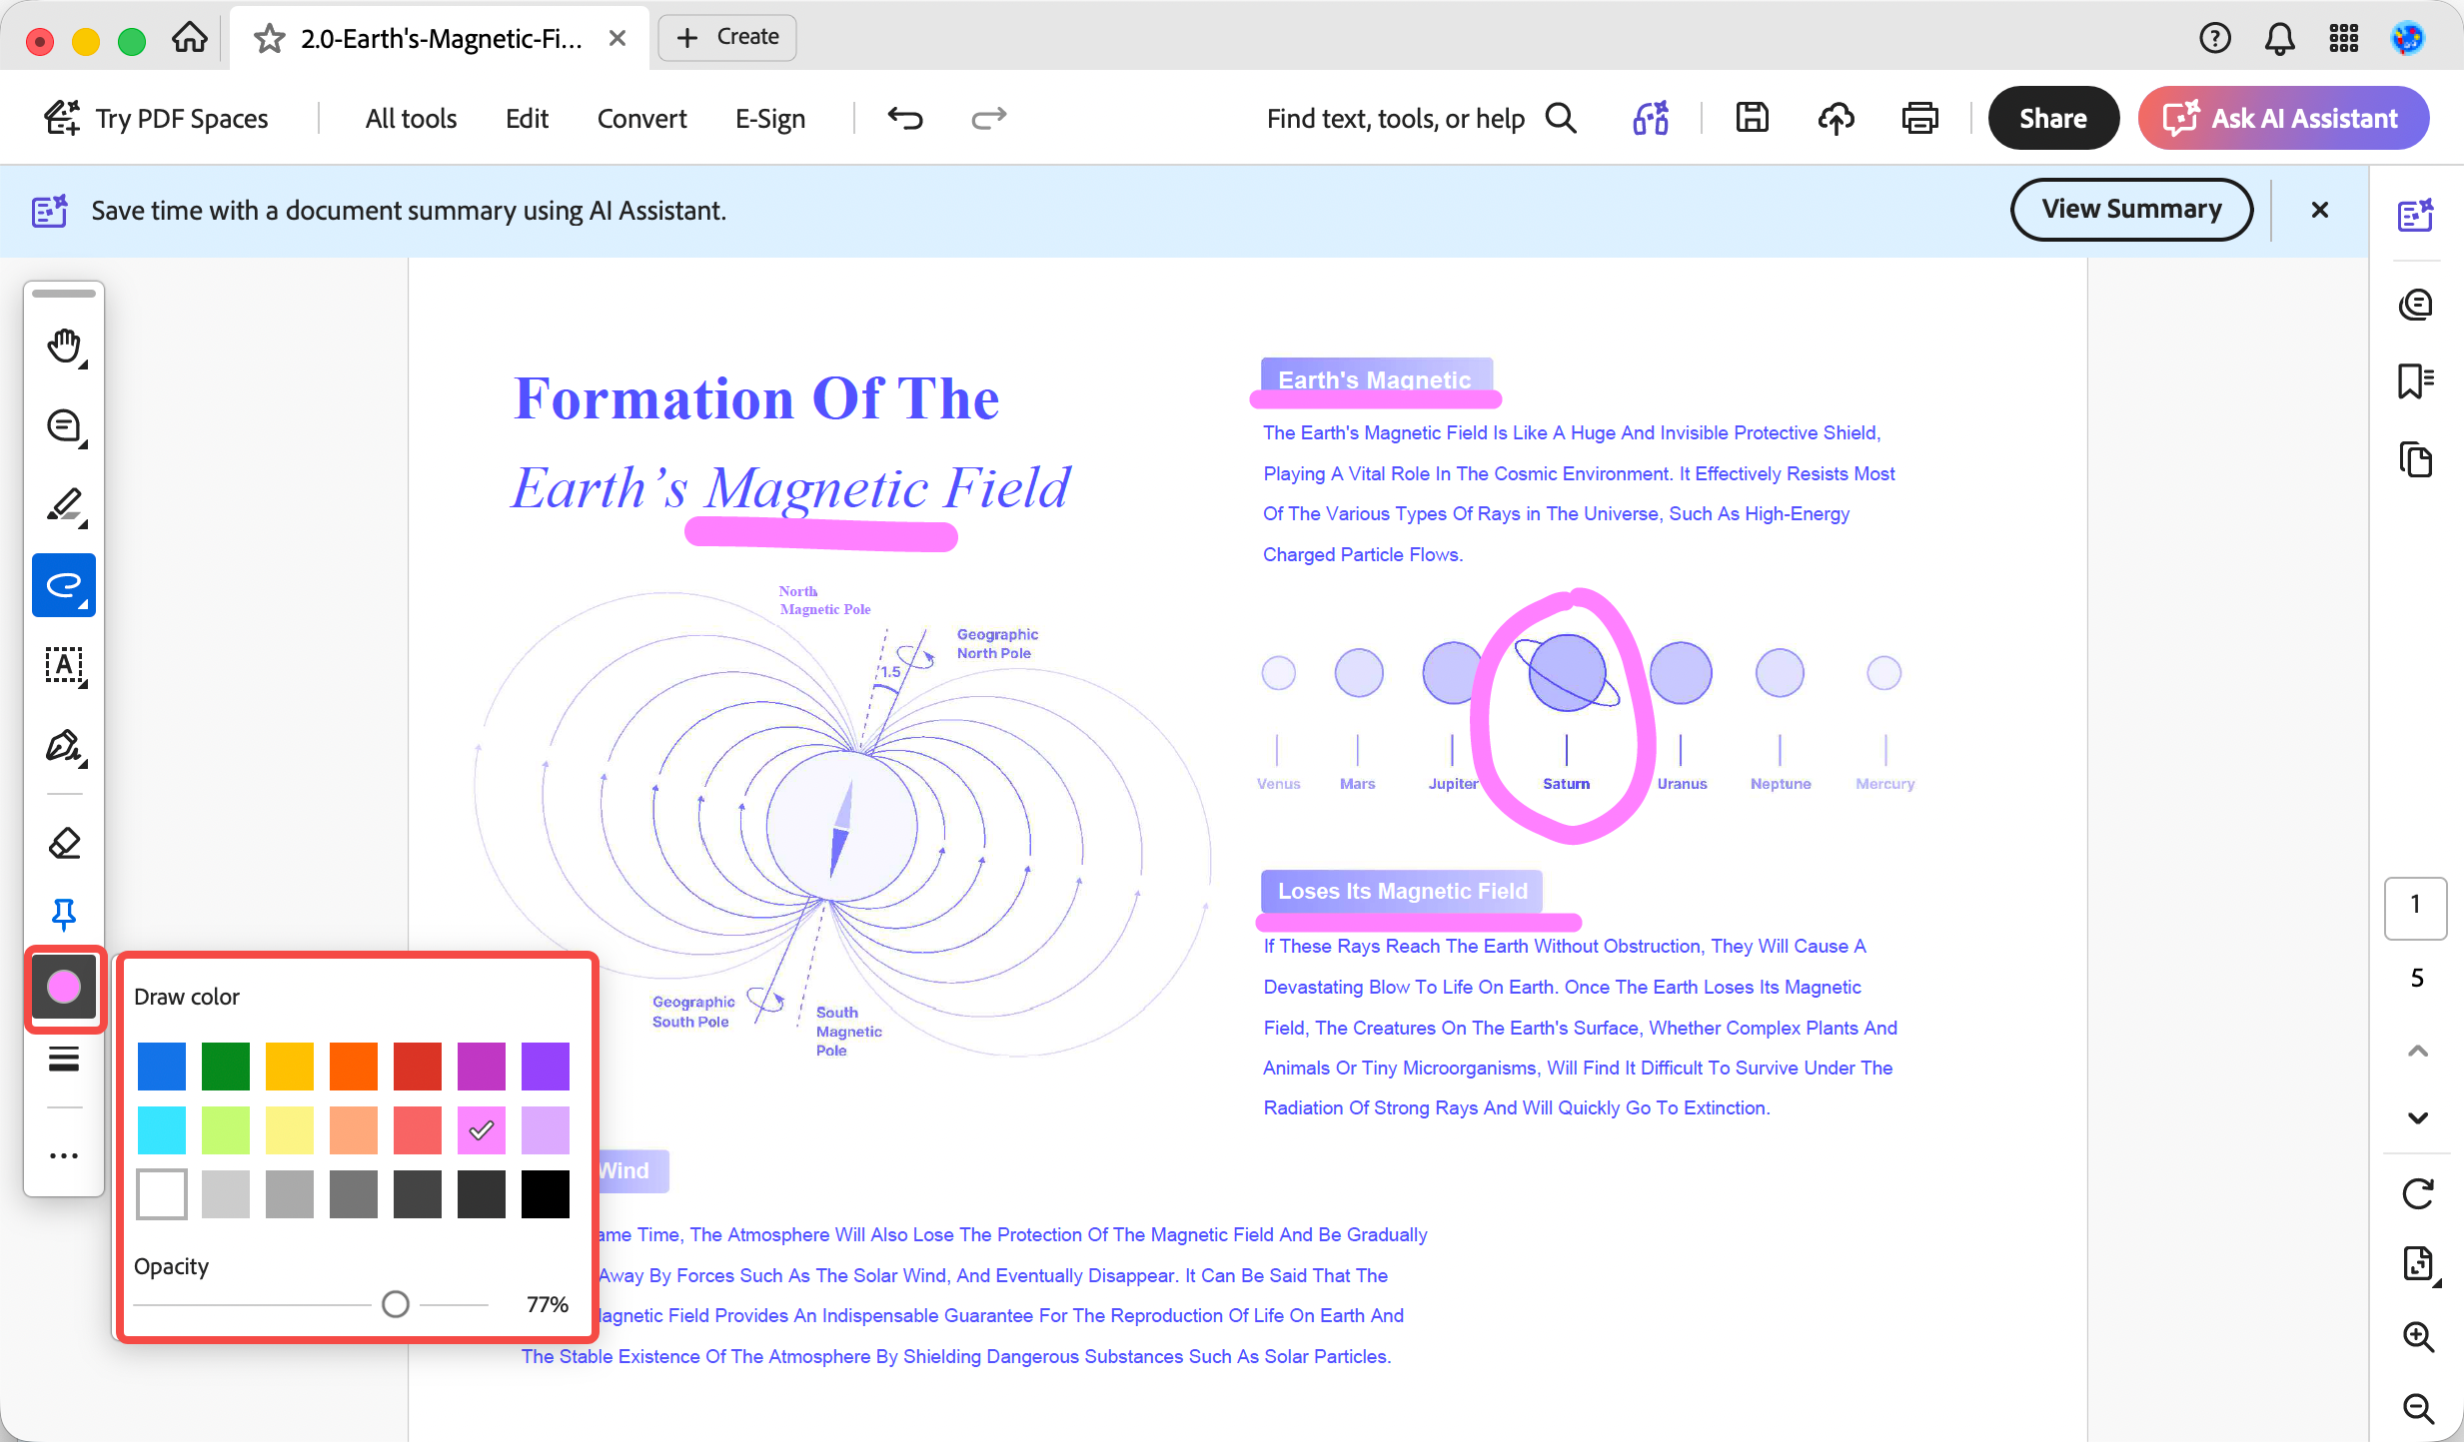Pick the cyan draw color swatch
This screenshot has width=2464, height=1442.
(161, 1130)
